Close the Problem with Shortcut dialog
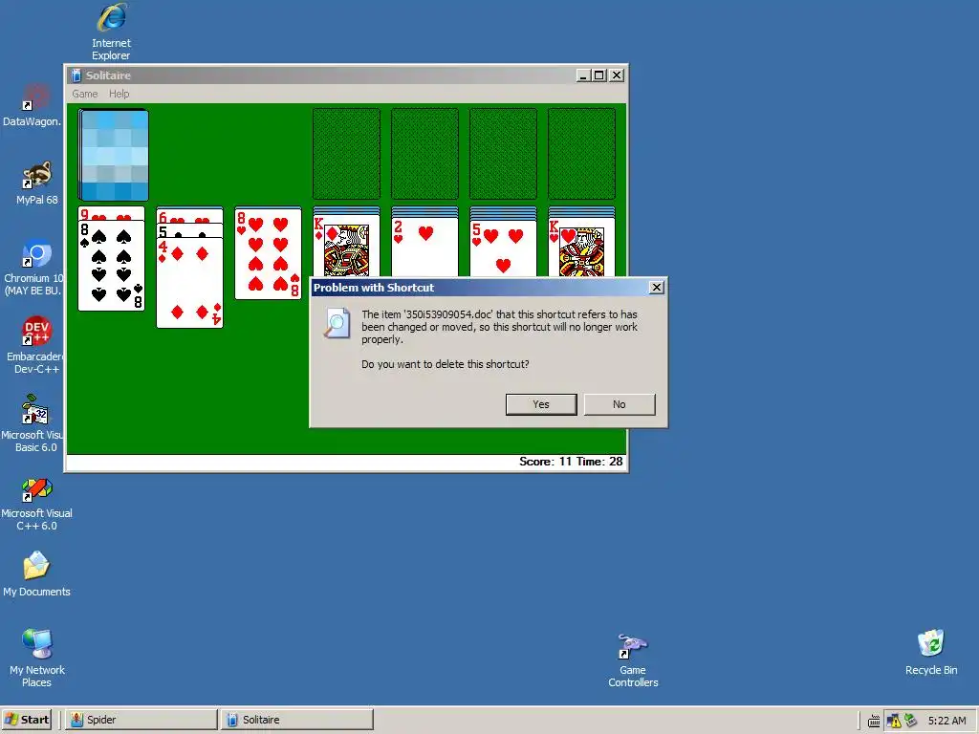979x734 pixels. coord(656,287)
